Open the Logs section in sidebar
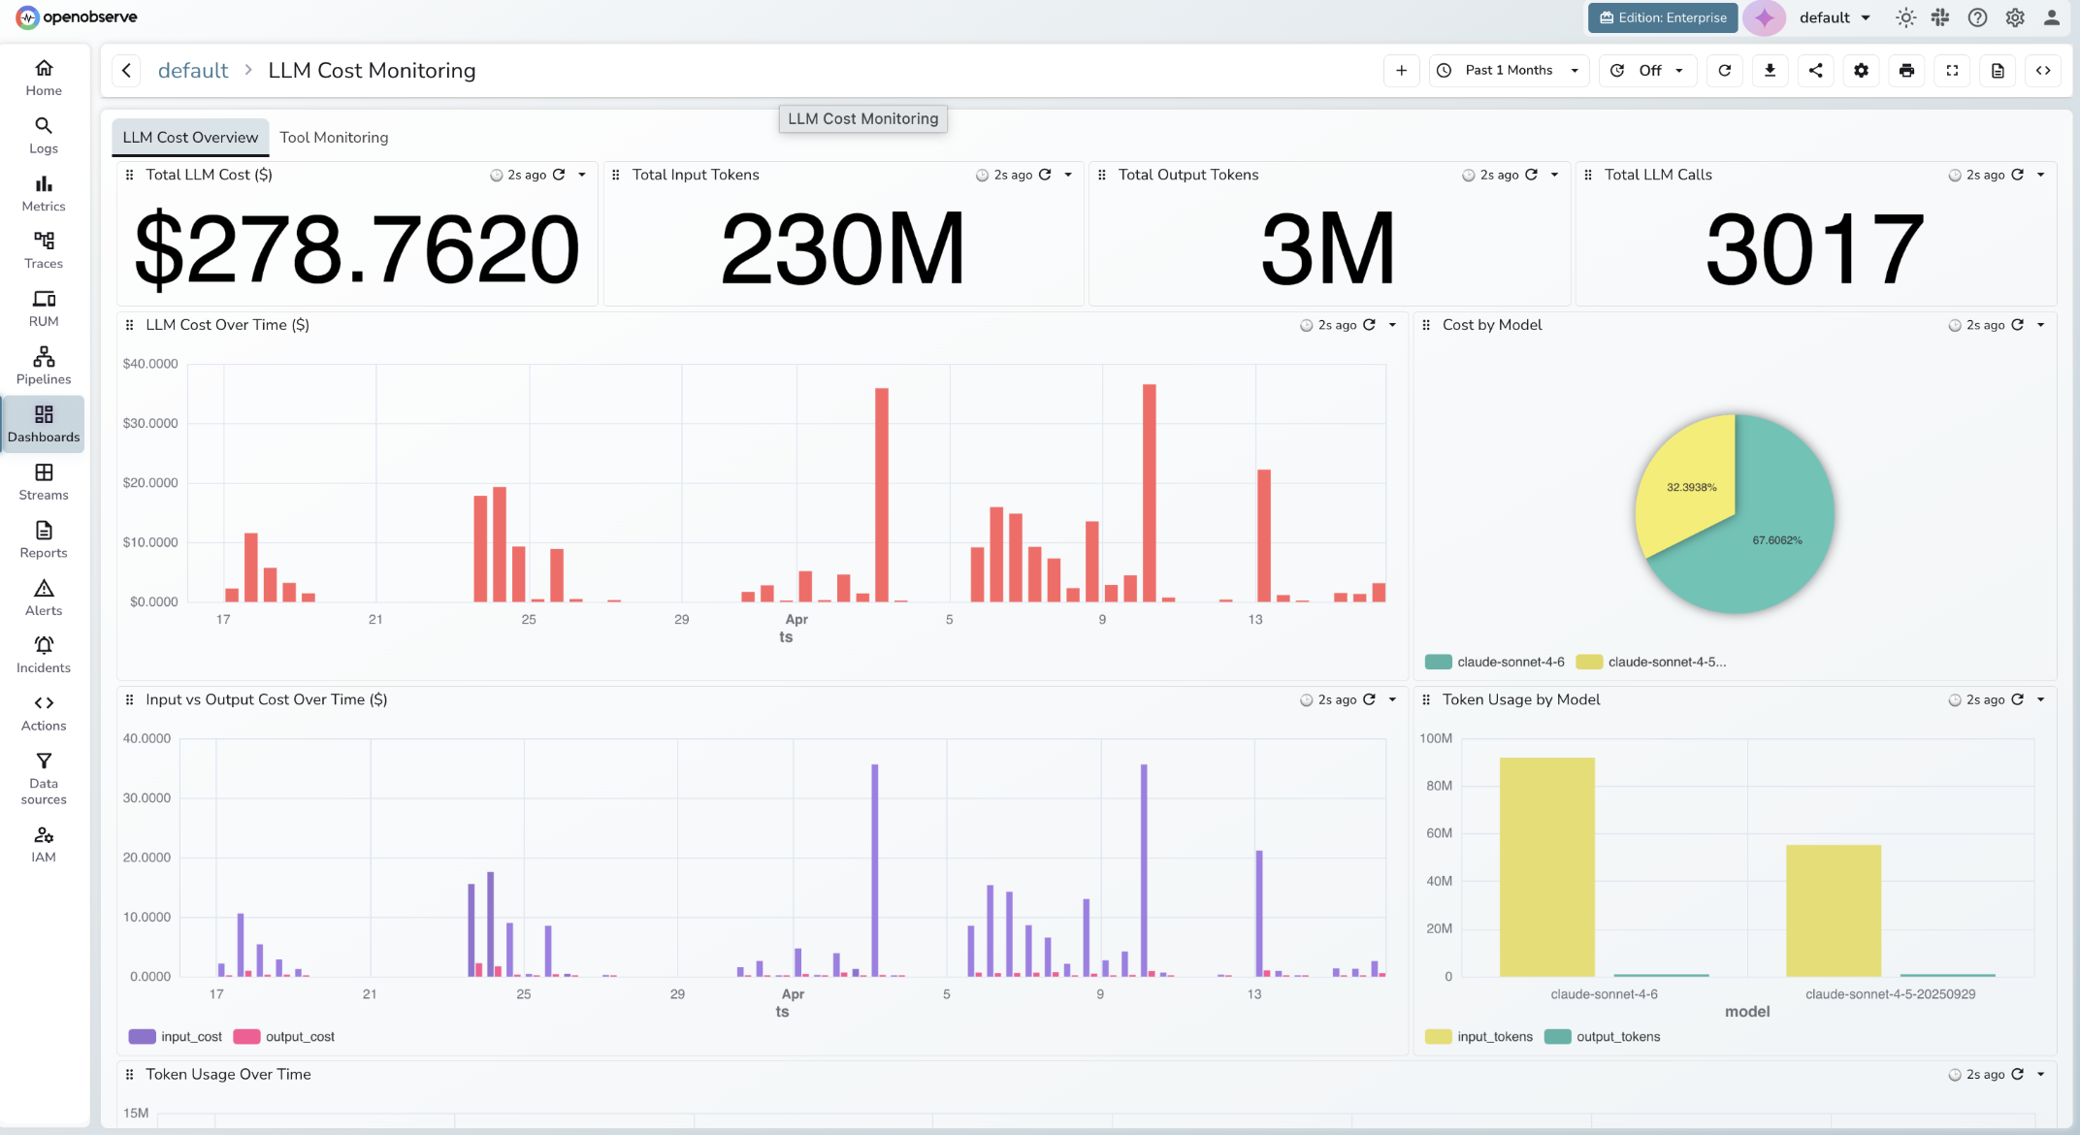This screenshot has height=1135, width=2080. click(x=44, y=135)
